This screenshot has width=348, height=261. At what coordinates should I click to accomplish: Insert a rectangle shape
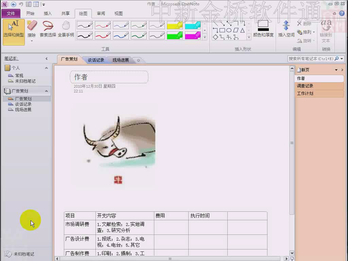[222, 30]
